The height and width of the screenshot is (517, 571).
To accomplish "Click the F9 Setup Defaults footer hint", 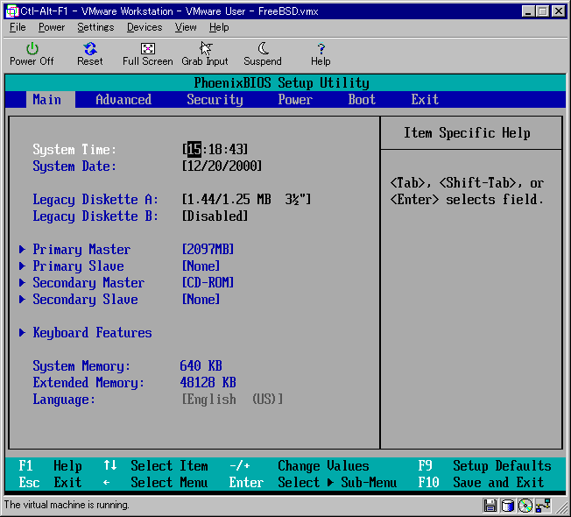I will [484, 466].
